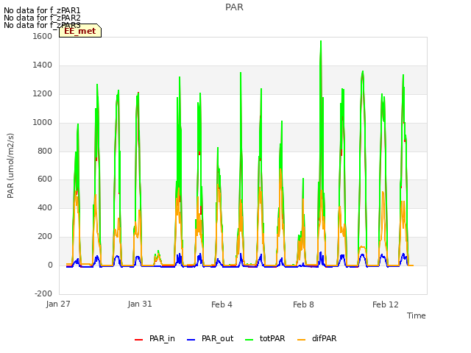
Task: Click the difPAR legend label
Action: (324, 338)
